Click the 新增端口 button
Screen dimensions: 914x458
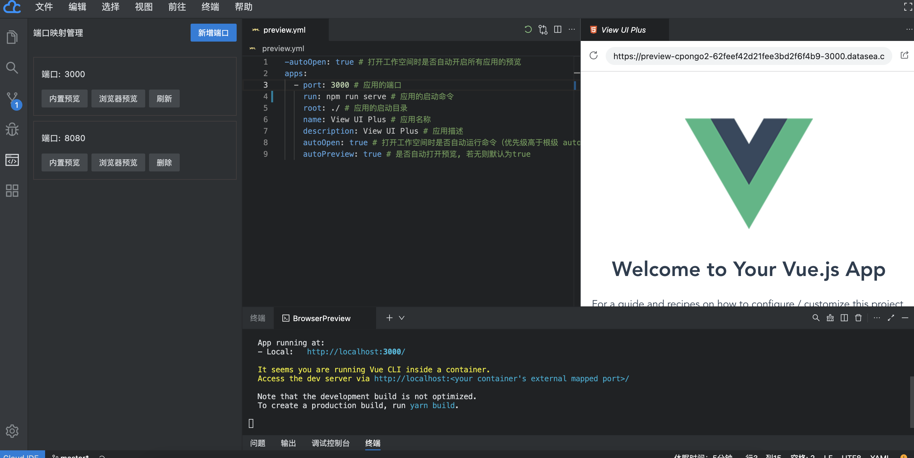point(213,33)
